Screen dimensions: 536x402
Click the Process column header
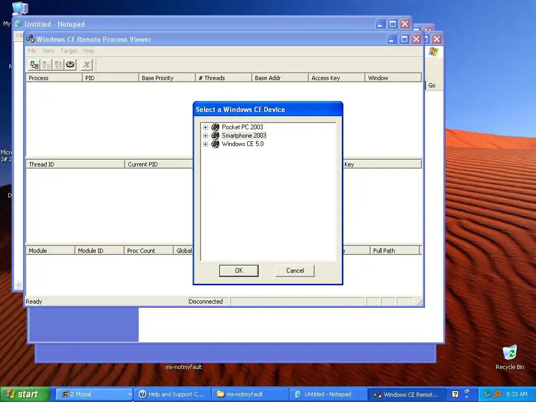(x=54, y=78)
